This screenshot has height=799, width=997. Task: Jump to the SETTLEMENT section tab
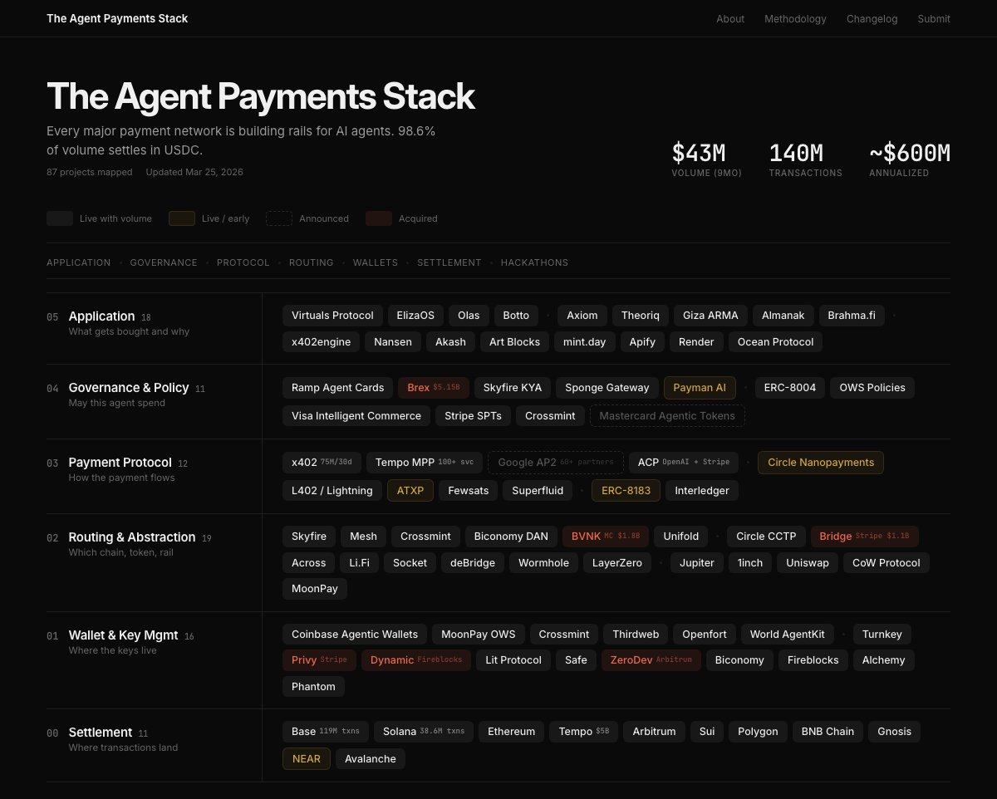449,262
